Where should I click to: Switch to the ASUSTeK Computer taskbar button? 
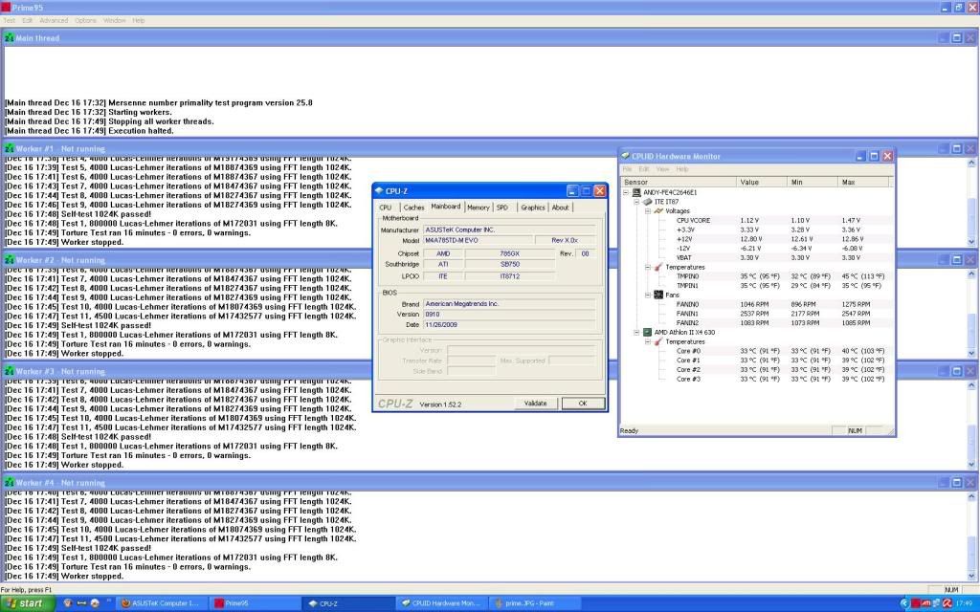tap(163, 603)
